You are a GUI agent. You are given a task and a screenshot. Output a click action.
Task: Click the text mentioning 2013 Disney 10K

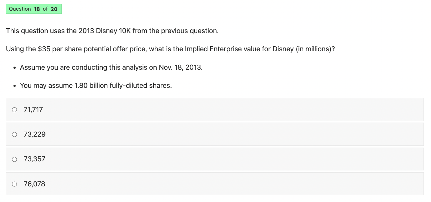click(112, 31)
